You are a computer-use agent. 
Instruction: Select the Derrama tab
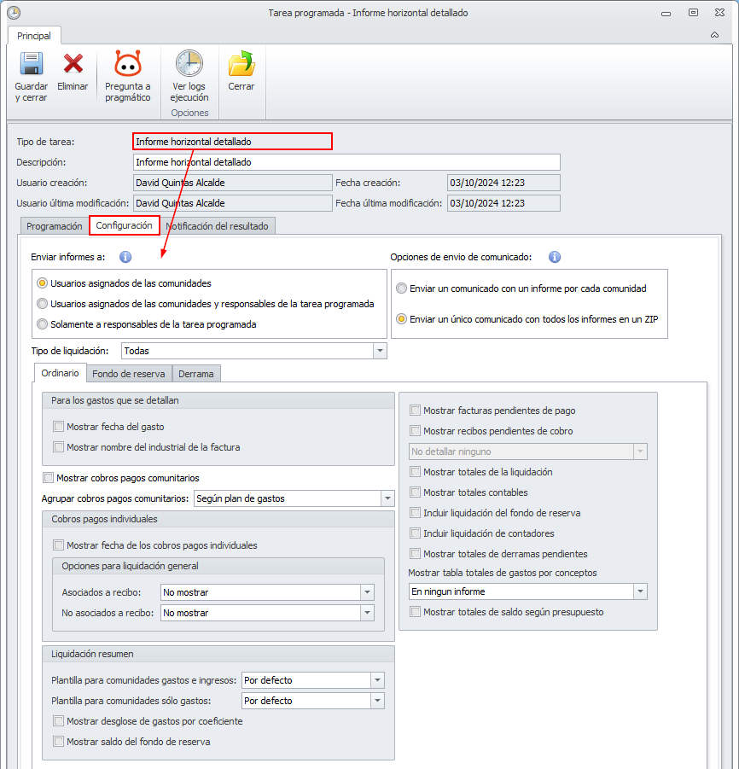click(196, 374)
